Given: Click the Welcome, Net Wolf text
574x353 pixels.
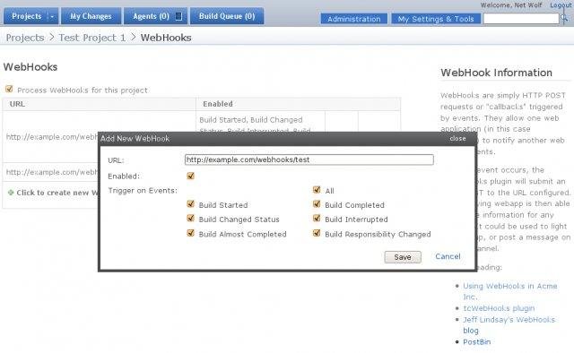Looking at the screenshot, I should coord(511,5).
